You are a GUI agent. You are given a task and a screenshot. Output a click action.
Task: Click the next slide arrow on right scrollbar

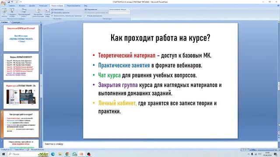(x=279, y=138)
